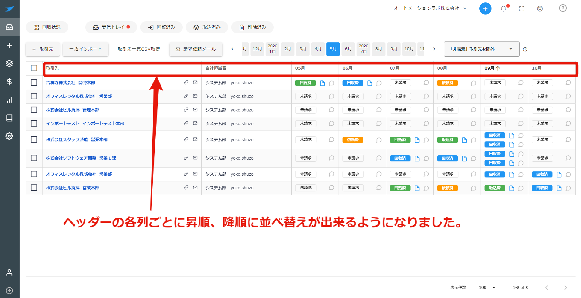
Task: Open the help question mark icon
Action: [563, 8]
